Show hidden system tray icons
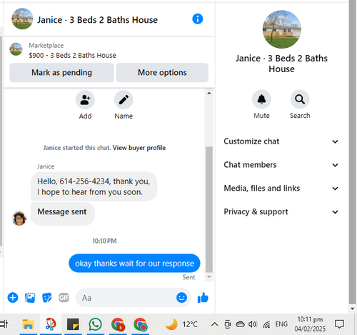 215,324
